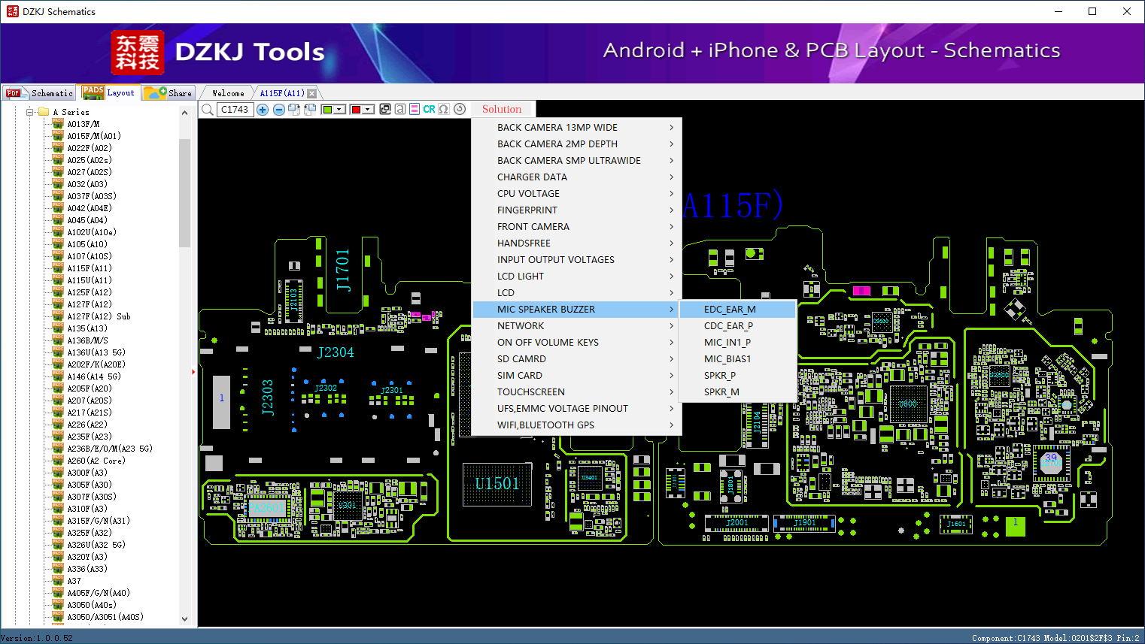Select EDC_EAR_M in the submenu

(x=737, y=309)
